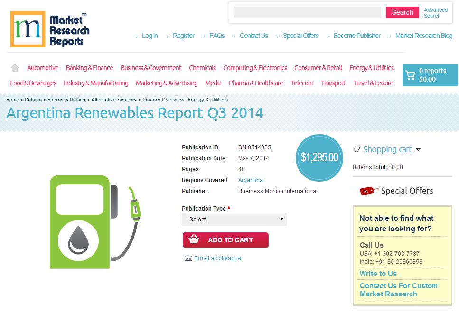Viewport: 459px width, 312px height.
Task: Click the red Special Offers tag icon
Action: (x=368, y=191)
